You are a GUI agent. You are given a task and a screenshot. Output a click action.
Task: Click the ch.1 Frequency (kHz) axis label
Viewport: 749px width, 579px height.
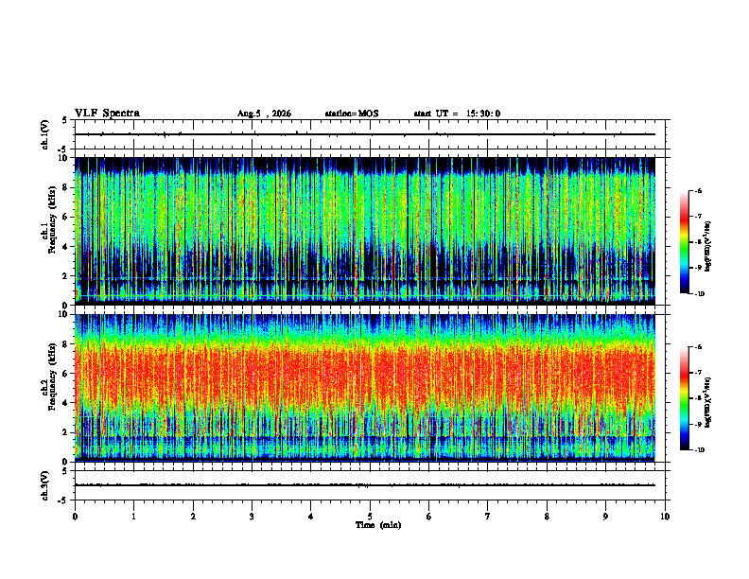point(48,231)
